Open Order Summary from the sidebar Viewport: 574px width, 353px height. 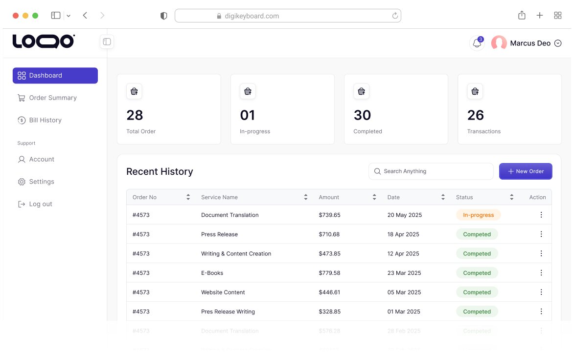52,98
